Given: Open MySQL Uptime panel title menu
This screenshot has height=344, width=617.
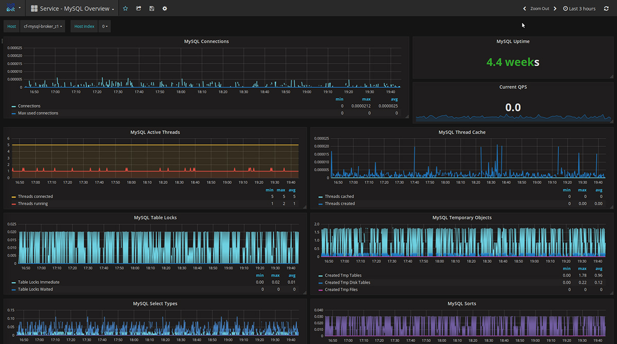Looking at the screenshot, I should click(513, 41).
